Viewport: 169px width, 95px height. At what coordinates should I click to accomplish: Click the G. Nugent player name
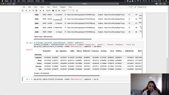(x=59, y=32)
